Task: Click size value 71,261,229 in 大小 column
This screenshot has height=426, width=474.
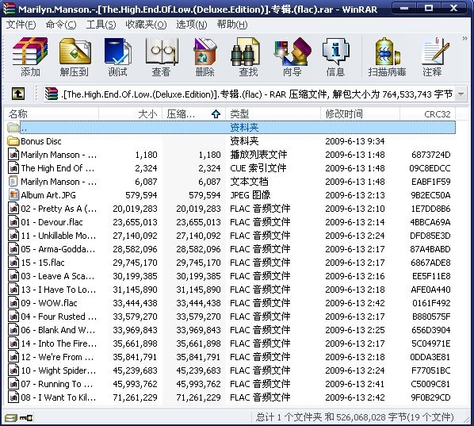Action: click(x=135, y=397)
